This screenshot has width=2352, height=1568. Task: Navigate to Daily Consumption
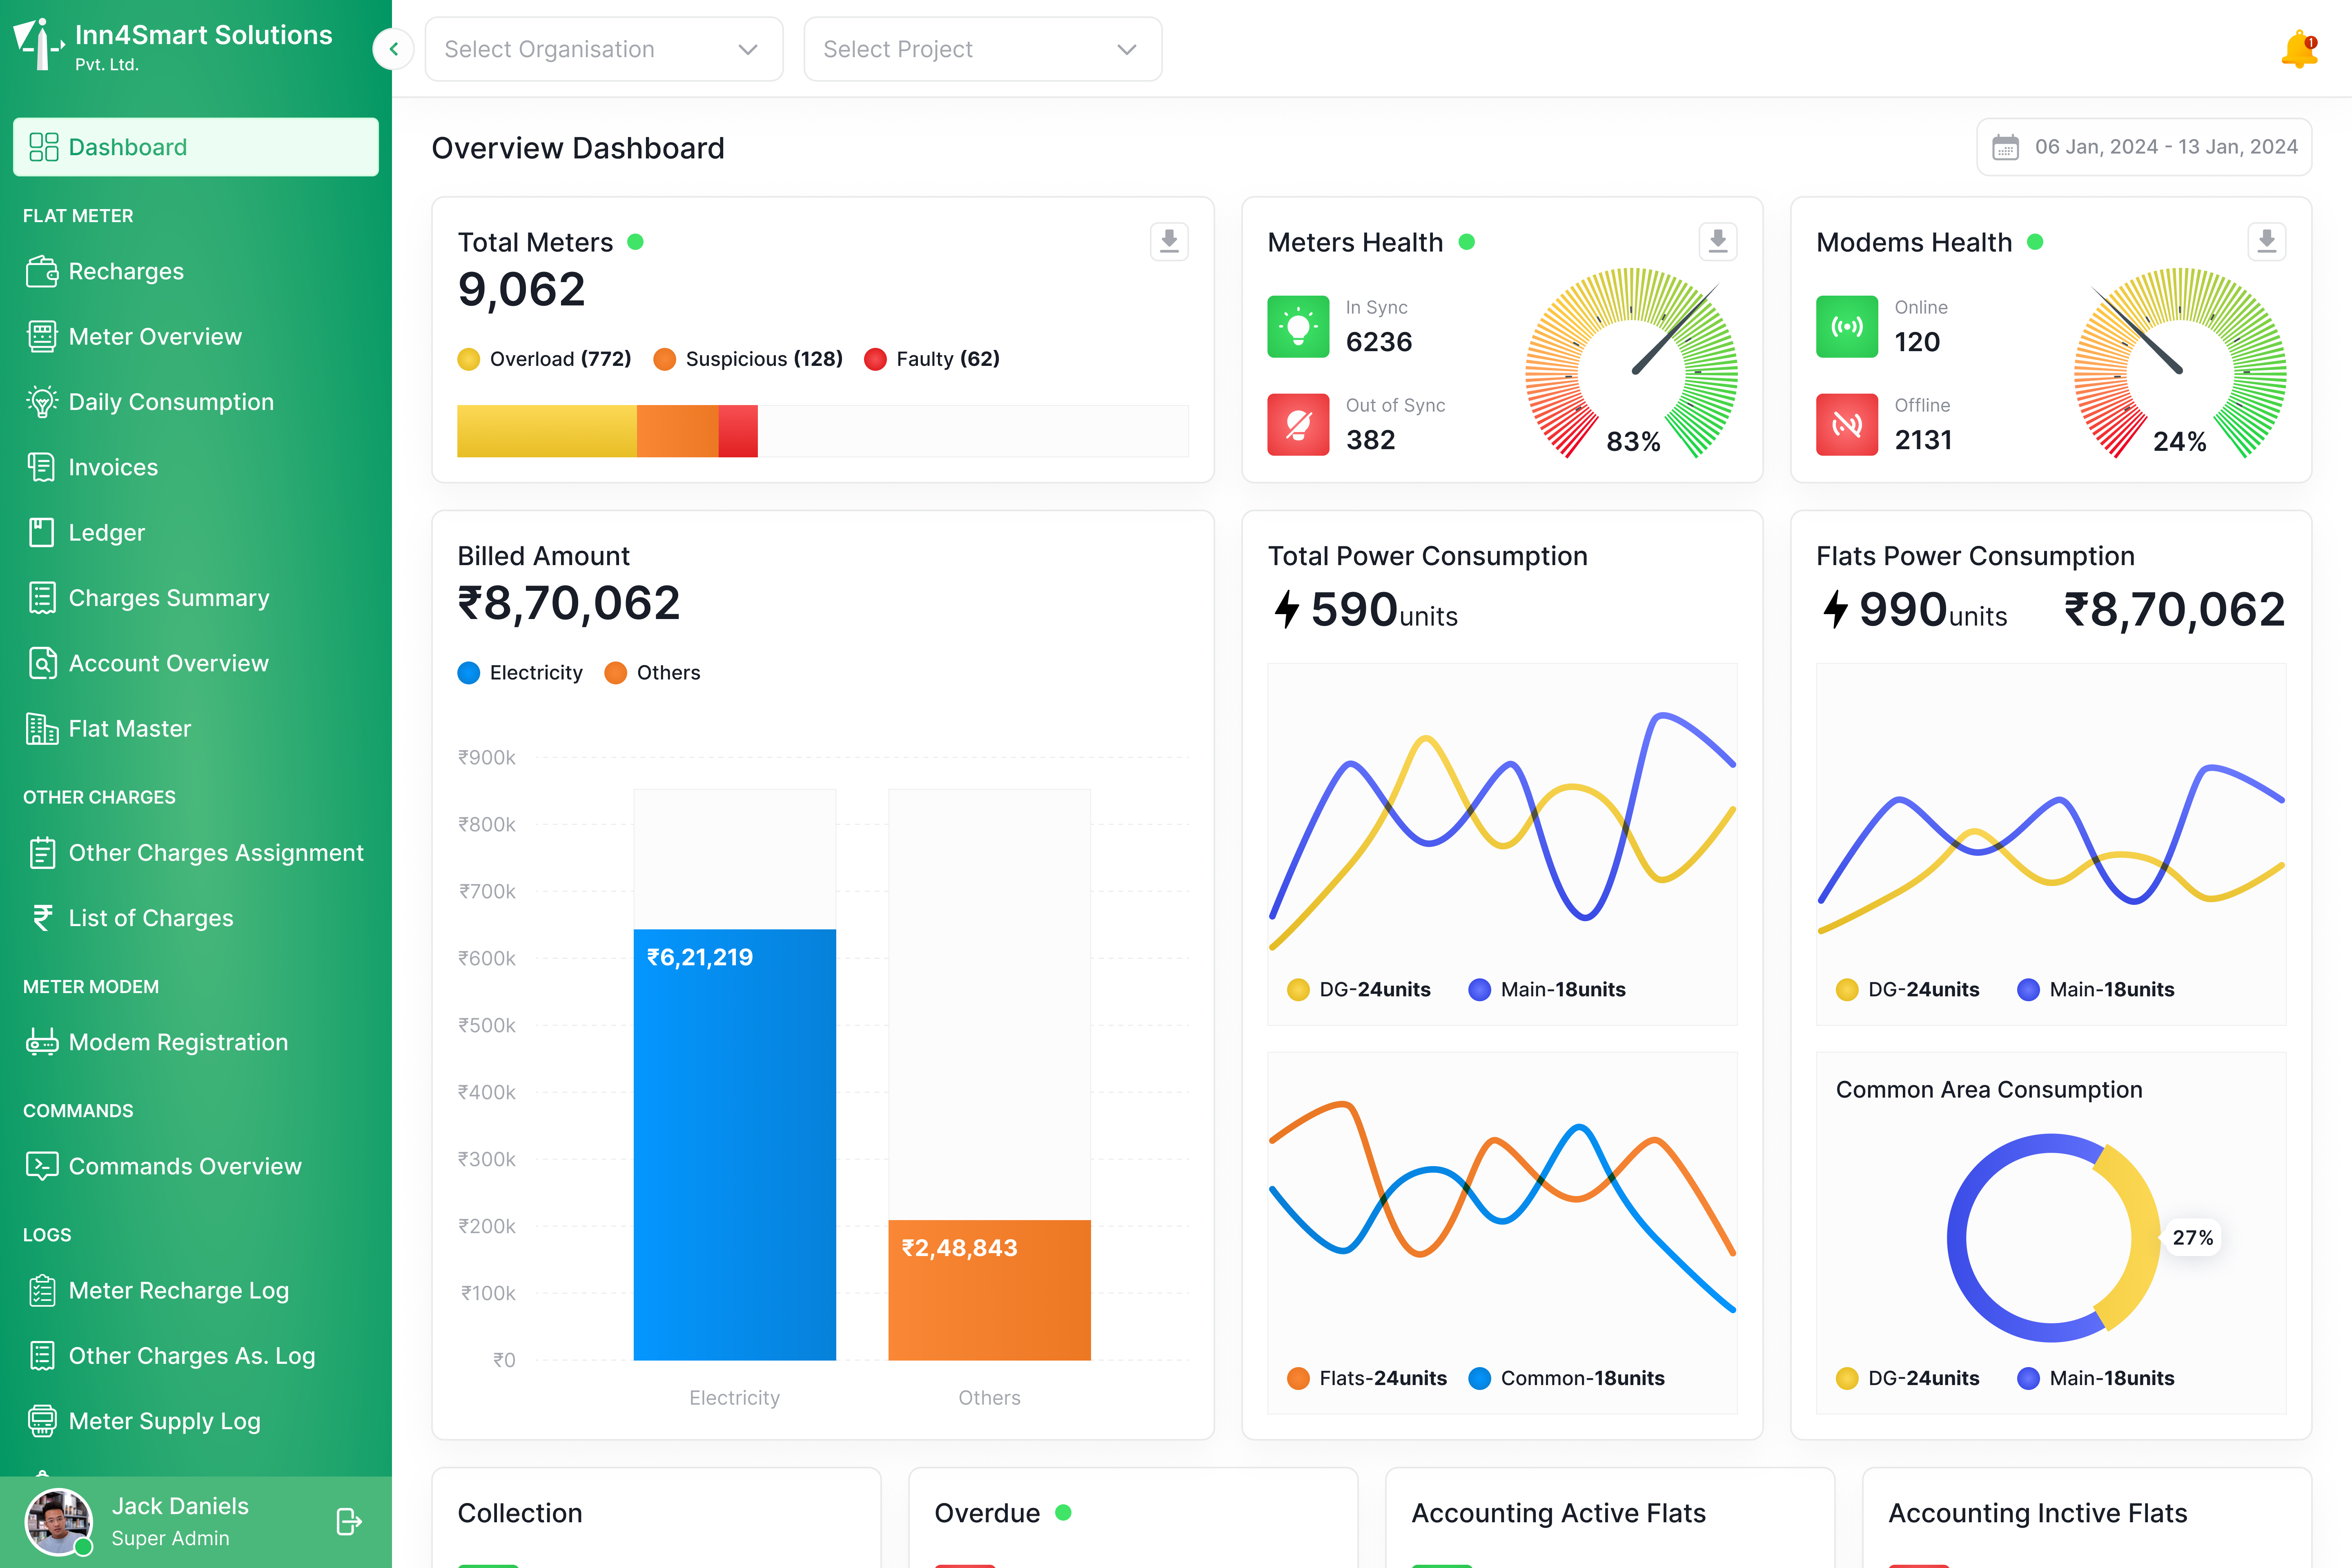171,401
